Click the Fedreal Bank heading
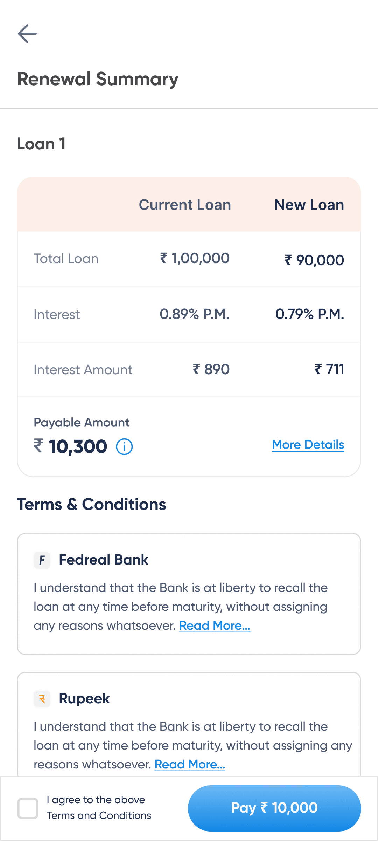The image size is (378, 841). [x=103, y=560]
